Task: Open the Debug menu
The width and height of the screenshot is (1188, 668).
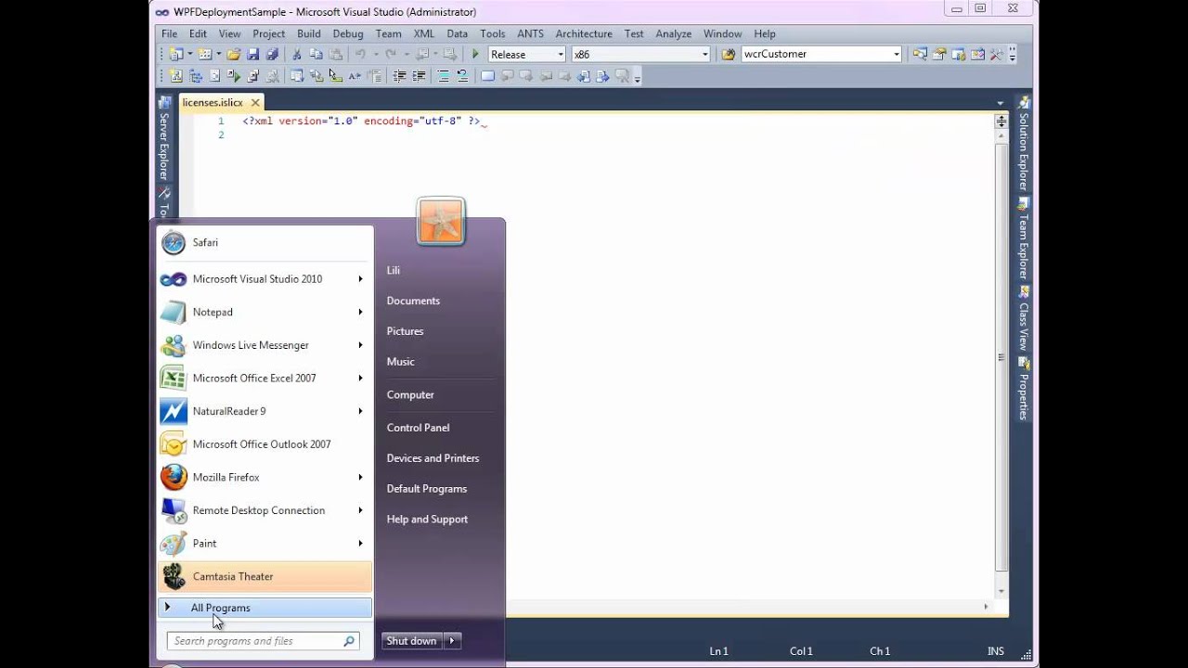Action: [348, 33]
